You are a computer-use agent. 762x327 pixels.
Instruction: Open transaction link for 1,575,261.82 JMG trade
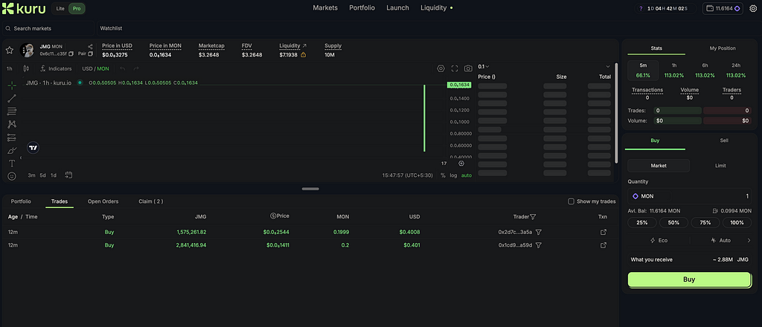tap(603, 232)
